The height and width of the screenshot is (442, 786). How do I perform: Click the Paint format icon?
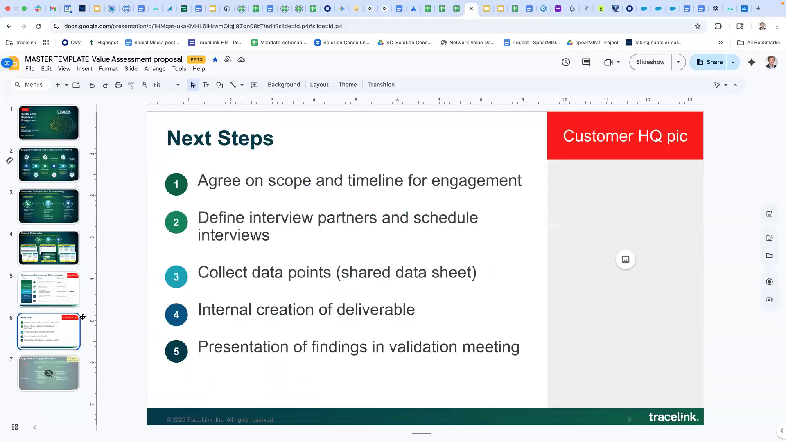[x=131, y=85]
